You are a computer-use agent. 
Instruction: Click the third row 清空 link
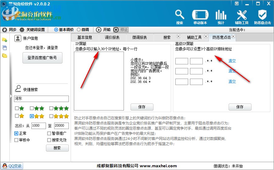pyautogui.click(x=232, y=81)
